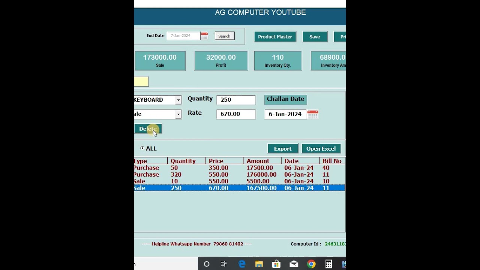Click the Search button
Screen dimensions: 480x270
pyautogui.click(x=224, y=36)
